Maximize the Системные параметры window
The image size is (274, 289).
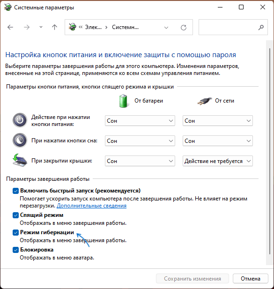coord(241,7)
